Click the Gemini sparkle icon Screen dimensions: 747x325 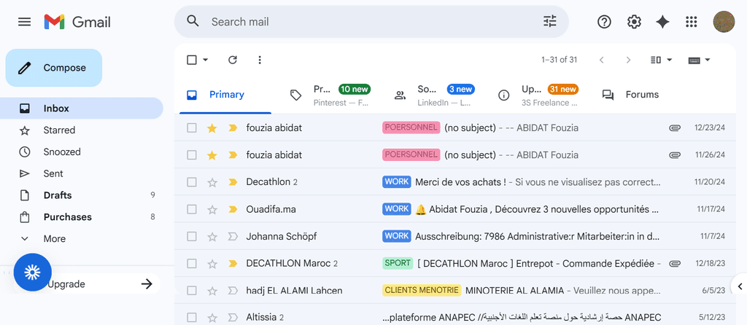(662, 22)
